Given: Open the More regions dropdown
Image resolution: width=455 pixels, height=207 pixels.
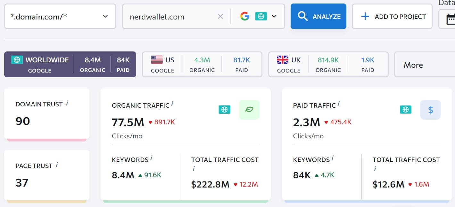Looking at the screenshot, I should click(425, 65).
